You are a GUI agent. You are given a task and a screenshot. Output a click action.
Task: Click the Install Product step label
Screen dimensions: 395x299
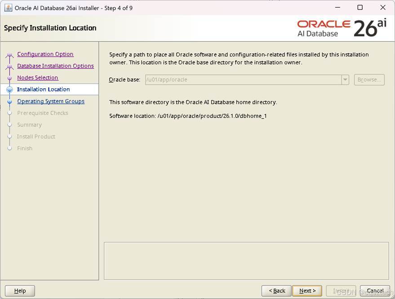36,137
